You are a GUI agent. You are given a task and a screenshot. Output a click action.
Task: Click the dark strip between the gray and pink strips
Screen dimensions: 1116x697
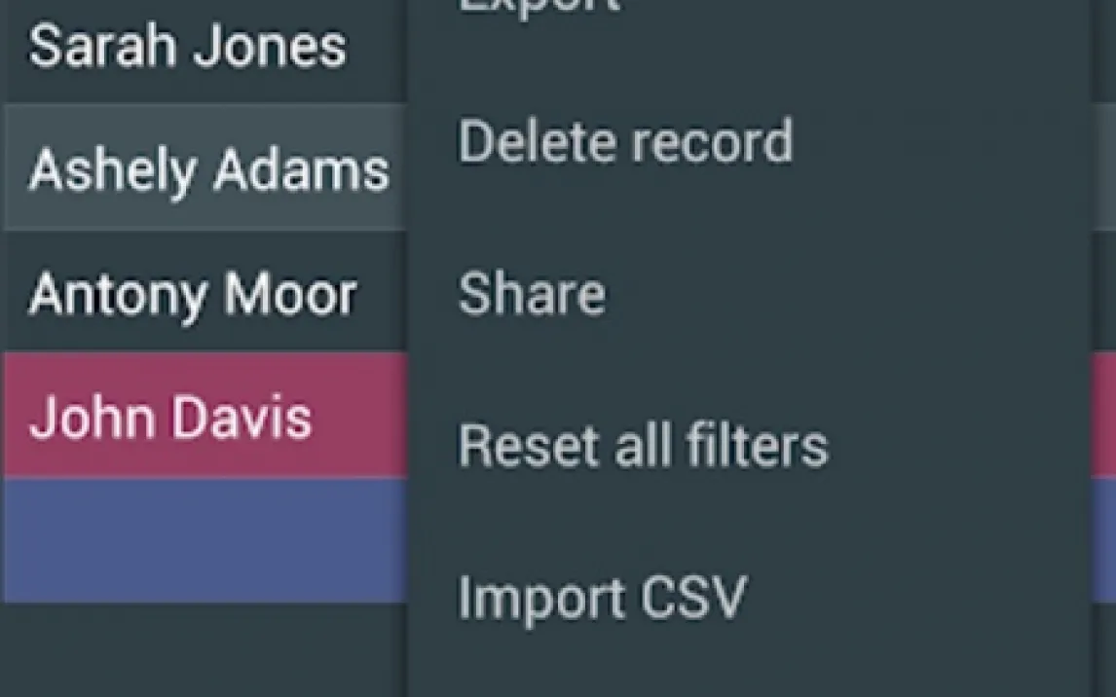1103,292
